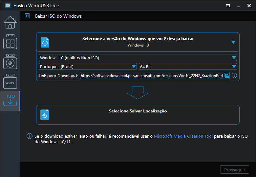Close the Hasleo WinToUSB window
Image resolution: width=256 pixels, height=177 pixels.
[249, 6]
